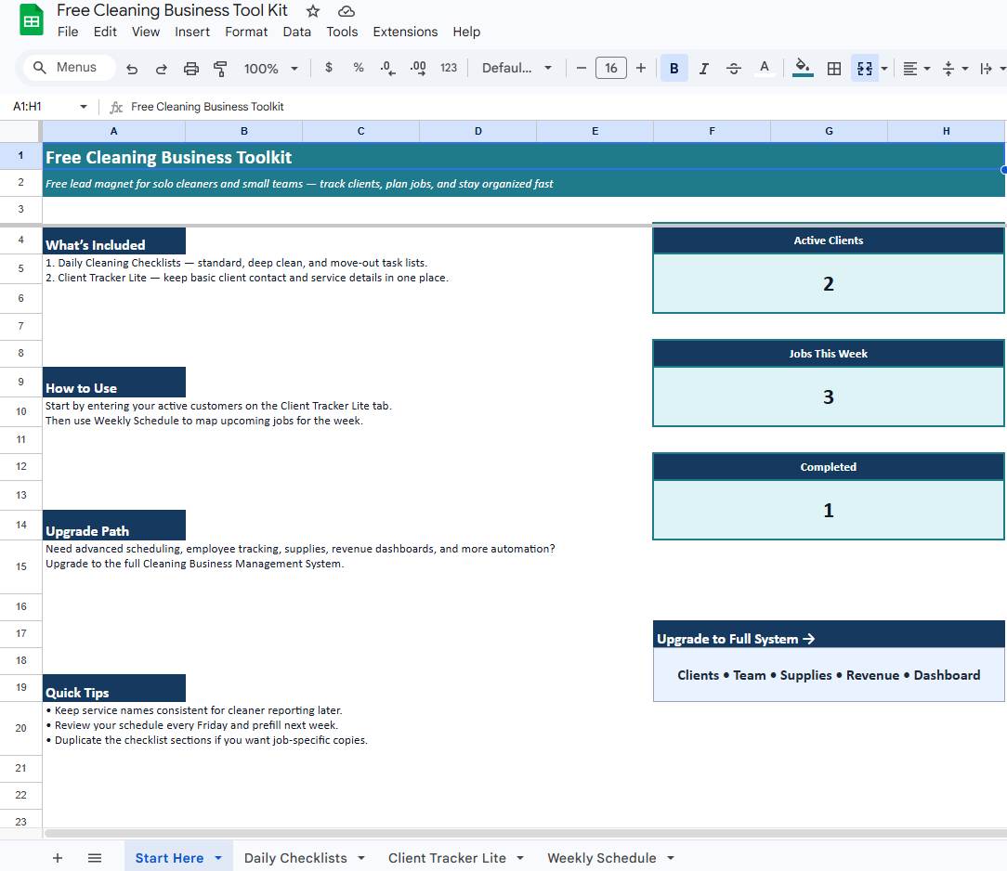Click the select-all corner box
The height and width of the screenshot is (871, 1007).
click(x=20, y=131)
